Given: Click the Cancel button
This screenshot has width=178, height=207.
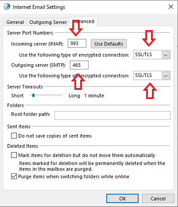Looking at the screenshot, I should [158, 199].
